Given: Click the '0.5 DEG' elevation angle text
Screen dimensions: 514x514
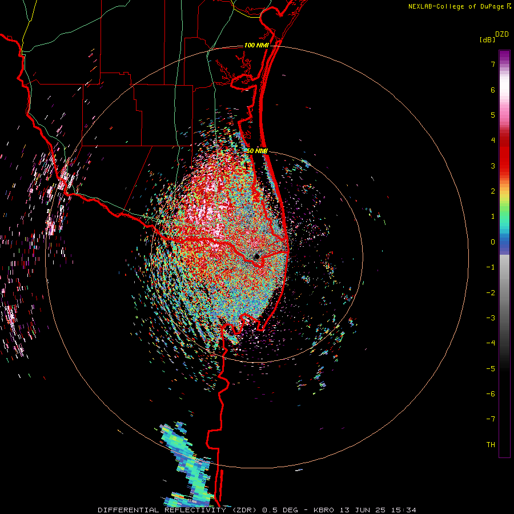Looking at the screenshot, I should [x=281, y=510].
